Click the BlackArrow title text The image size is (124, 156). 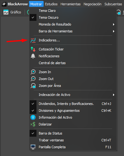(18, 4)
